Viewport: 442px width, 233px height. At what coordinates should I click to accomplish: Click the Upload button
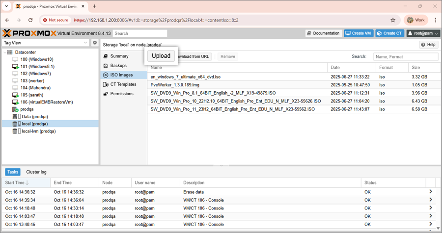coord(161,56)
